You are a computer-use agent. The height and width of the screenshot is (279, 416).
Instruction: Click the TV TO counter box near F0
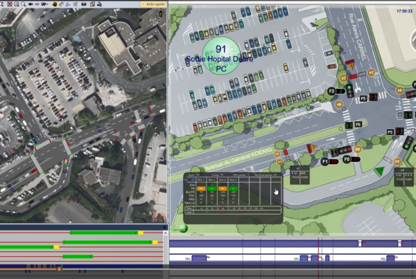298,174
